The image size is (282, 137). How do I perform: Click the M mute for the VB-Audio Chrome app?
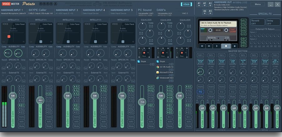pos(172,70)
